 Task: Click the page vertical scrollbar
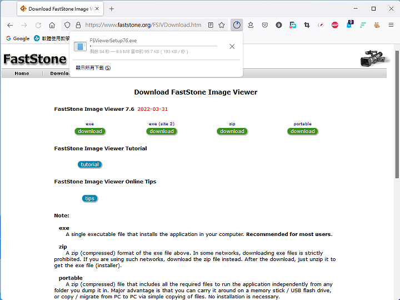pyautogui.click(x=397, y=115)
